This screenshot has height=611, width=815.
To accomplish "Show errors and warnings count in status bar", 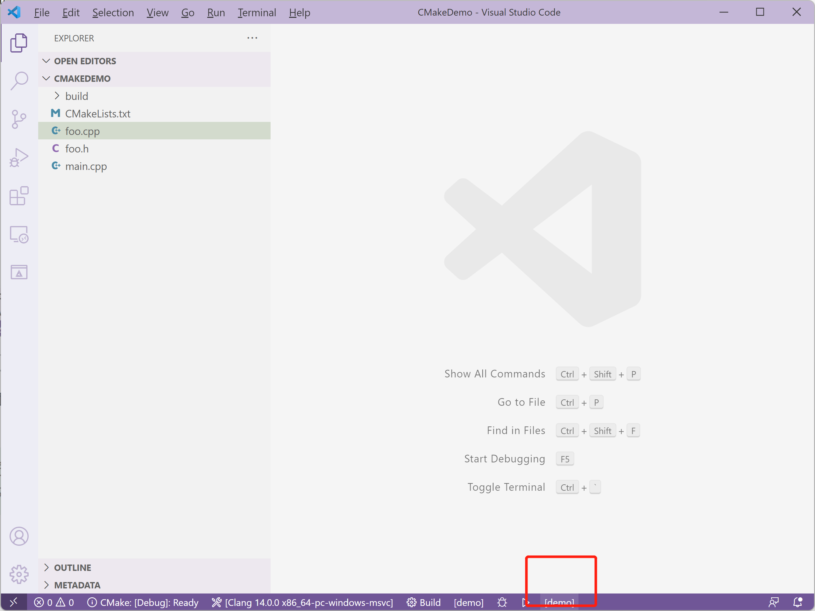I will coord(54,602).
